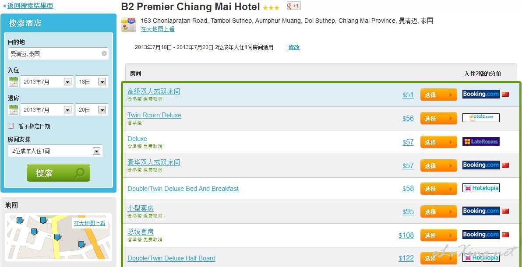Clear destination field with the X icon
Image resolution: width=522 pixels, height=267 pixels.
click(104, 53)
